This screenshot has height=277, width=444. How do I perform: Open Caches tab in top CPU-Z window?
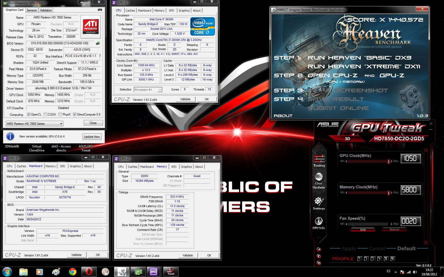pyautogui.click(x=130, y=11)
